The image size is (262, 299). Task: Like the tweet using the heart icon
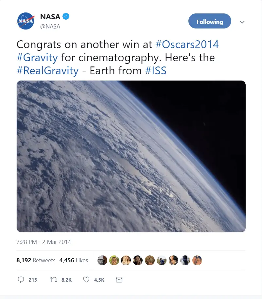[x=86, y=280]
